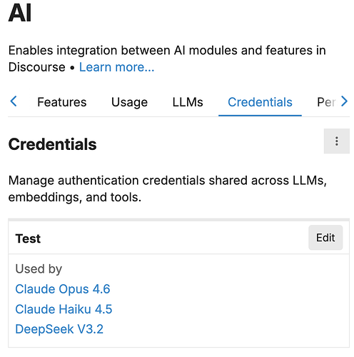This screenshot has height=357, width=354.
Task: Click the AI page title
Action: (20, 13)
